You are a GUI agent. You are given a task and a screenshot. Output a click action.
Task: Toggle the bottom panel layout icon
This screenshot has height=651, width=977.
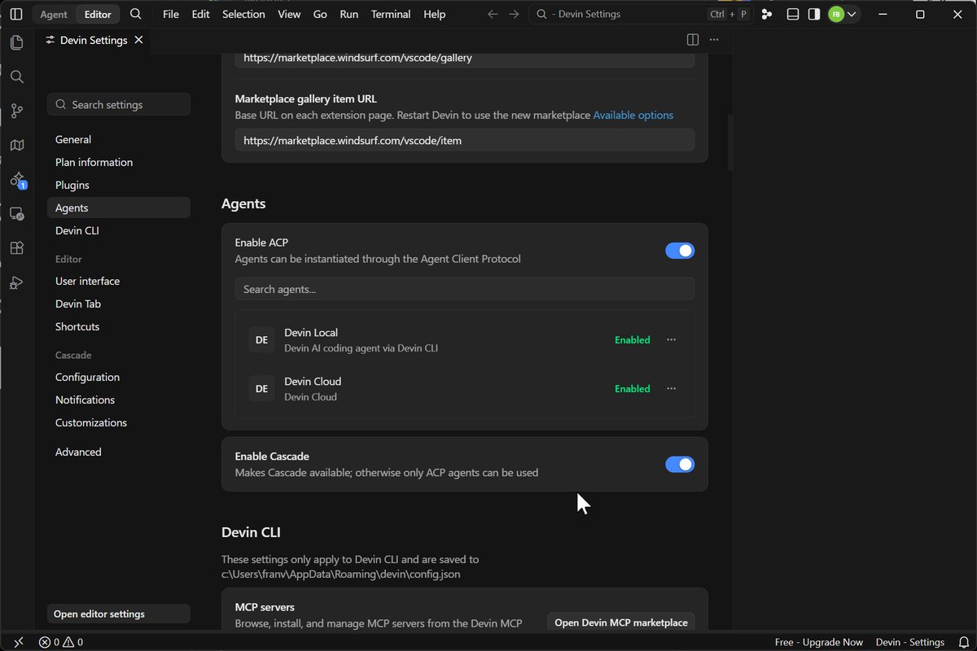click(x=792, y=14)
